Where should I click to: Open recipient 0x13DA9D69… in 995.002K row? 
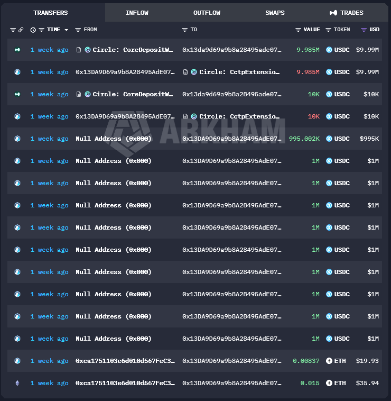click(x=232, y=139)
